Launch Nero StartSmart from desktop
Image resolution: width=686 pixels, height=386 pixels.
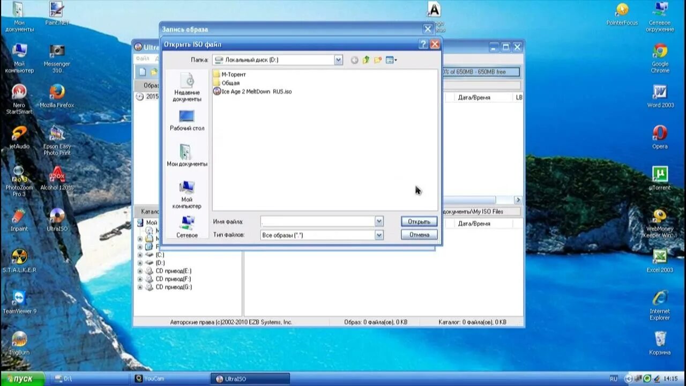[x=19, y=100]
